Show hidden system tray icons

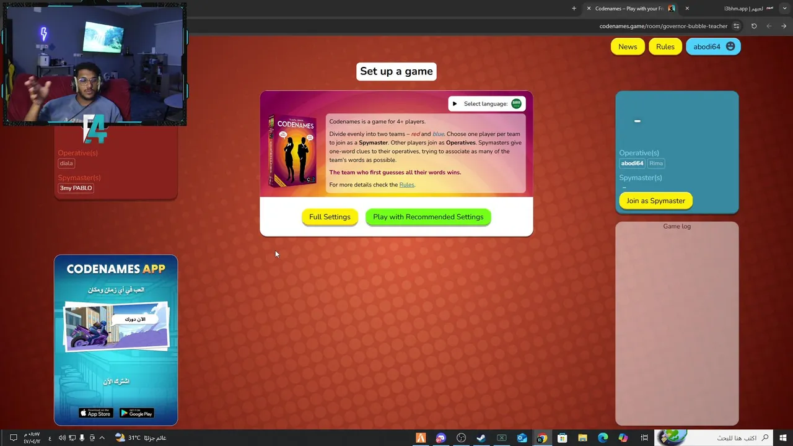(x=102, y=438)
